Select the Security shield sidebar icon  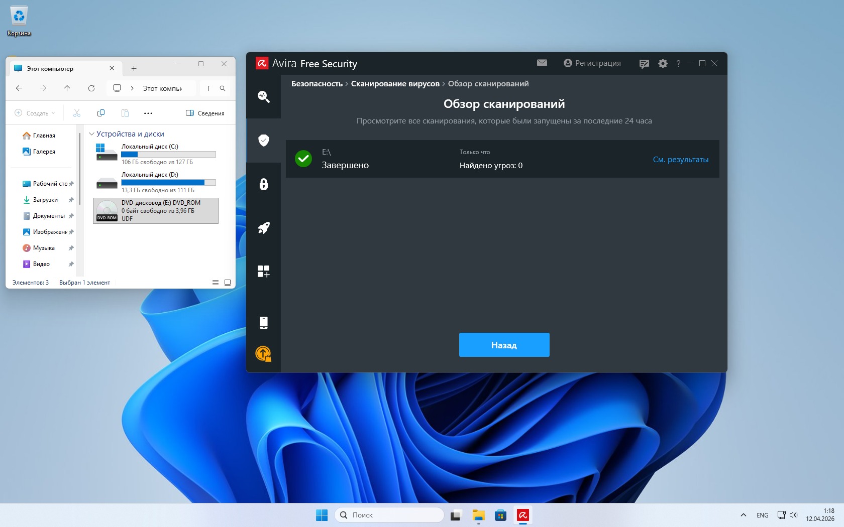pyautogui.click(x=263, y=140)
